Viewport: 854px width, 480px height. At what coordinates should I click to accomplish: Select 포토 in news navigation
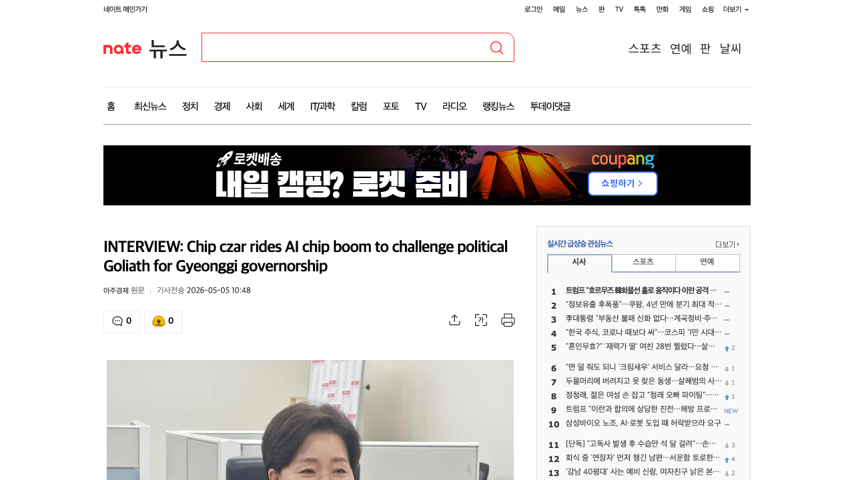[x=391, y=106]
